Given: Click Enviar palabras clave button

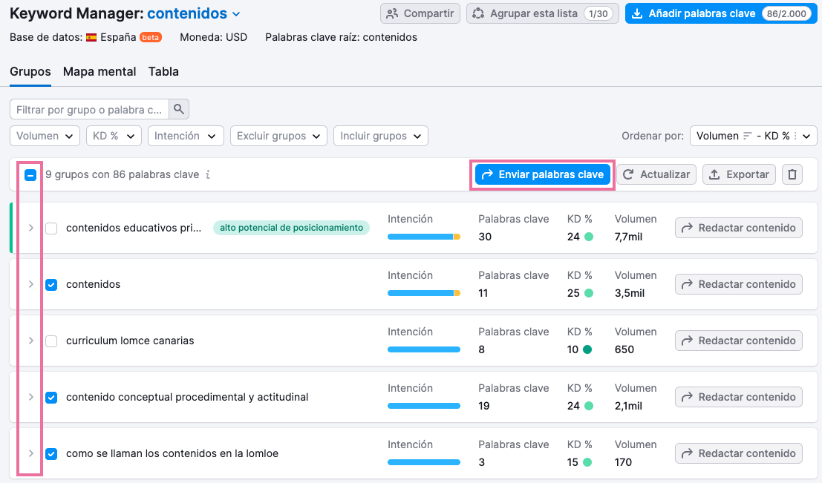Looking at the screenshot, I should pos(543,174).
